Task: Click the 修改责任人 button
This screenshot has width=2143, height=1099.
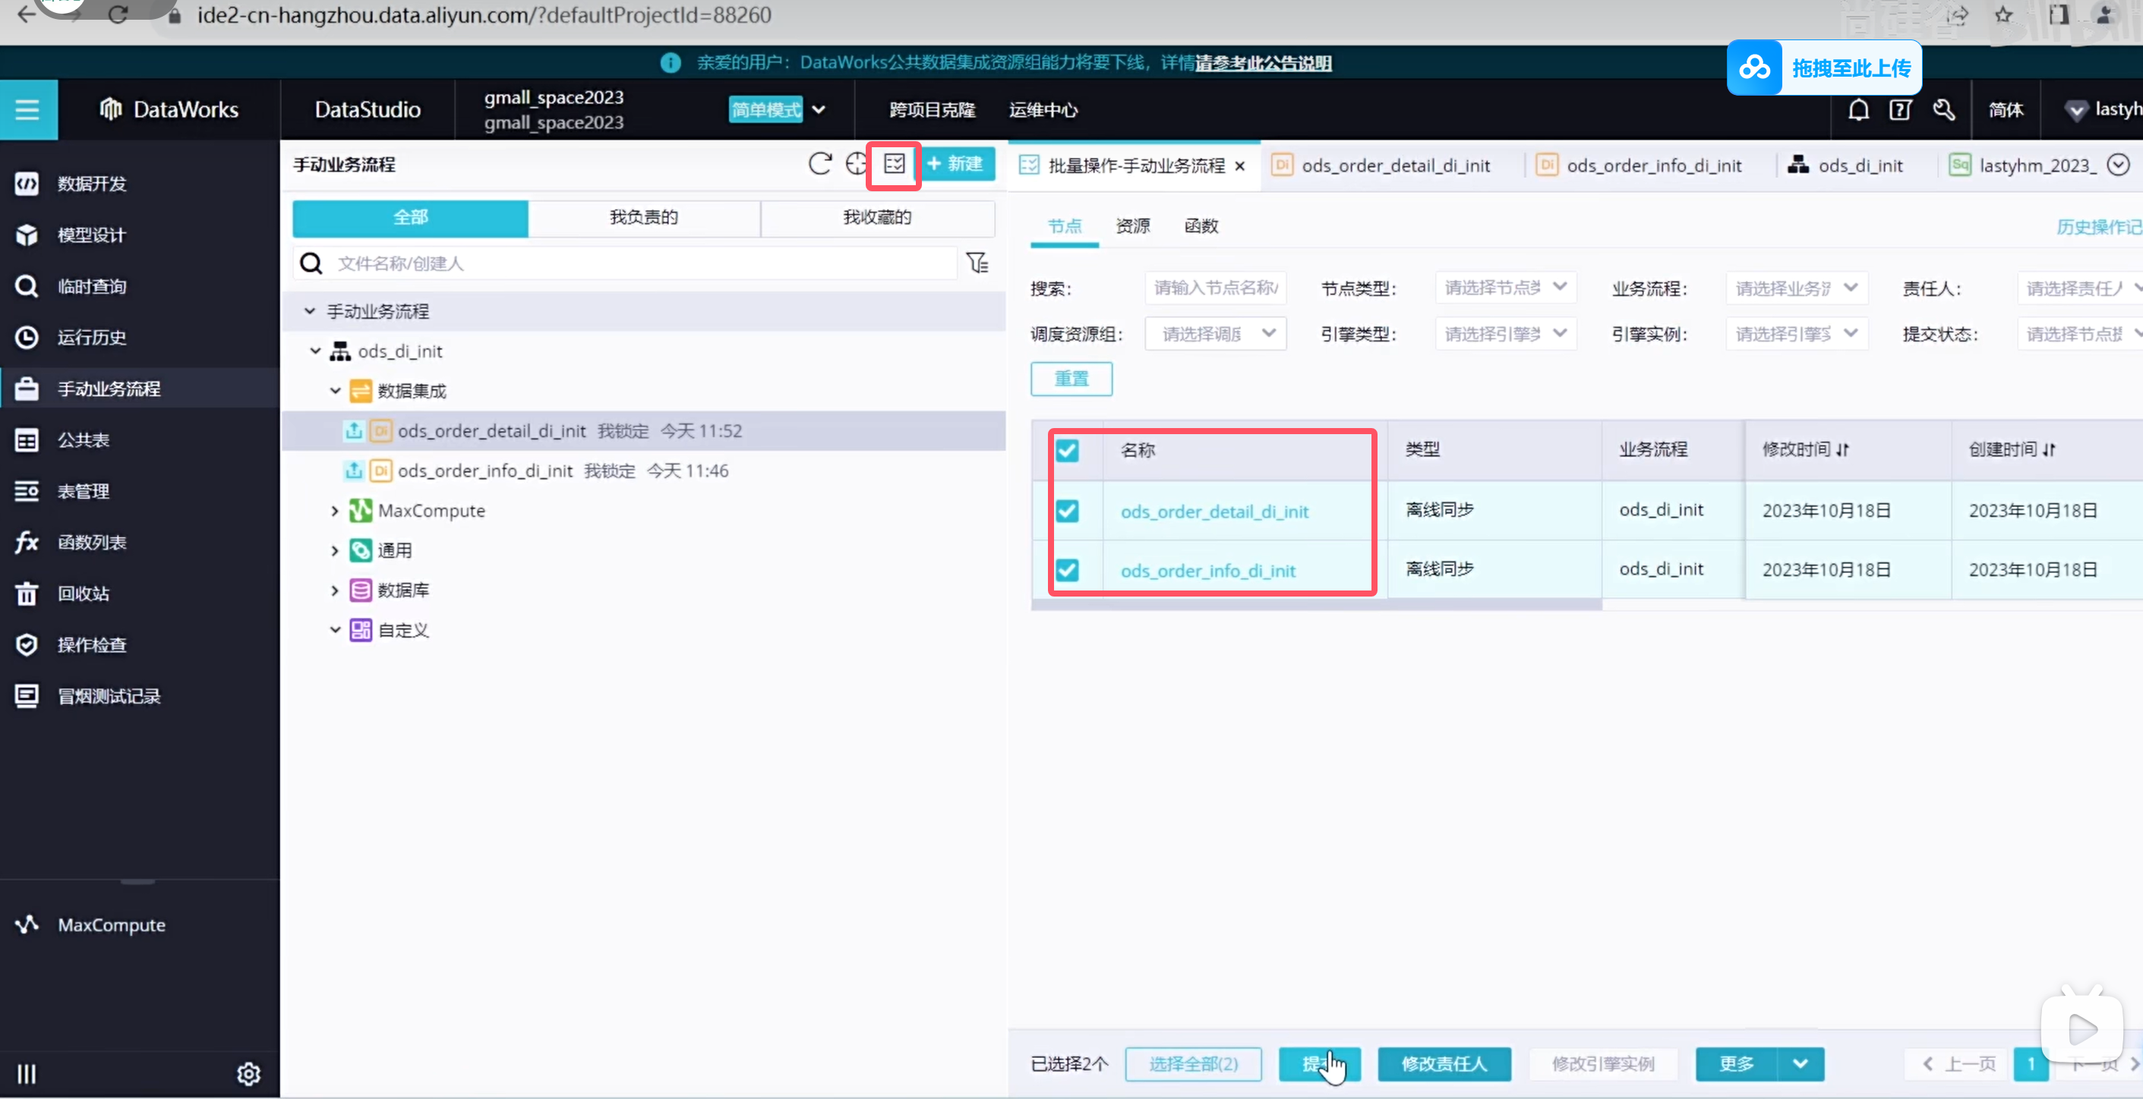Action: click(1444, 1064)
